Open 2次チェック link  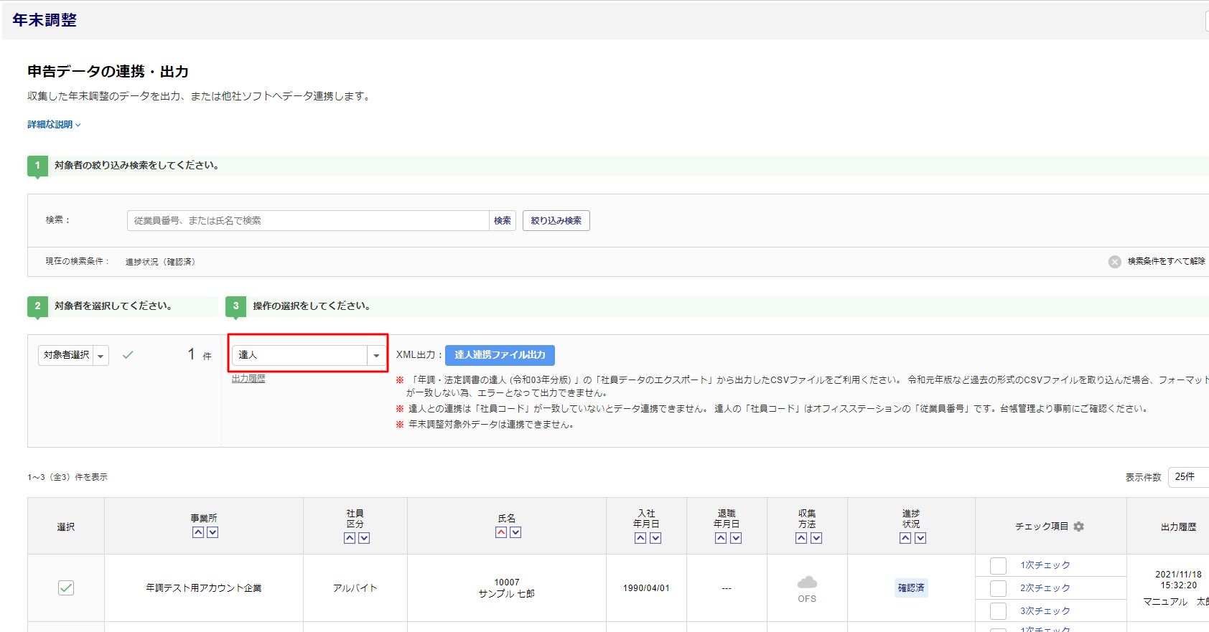click(x=1045, y=588)
